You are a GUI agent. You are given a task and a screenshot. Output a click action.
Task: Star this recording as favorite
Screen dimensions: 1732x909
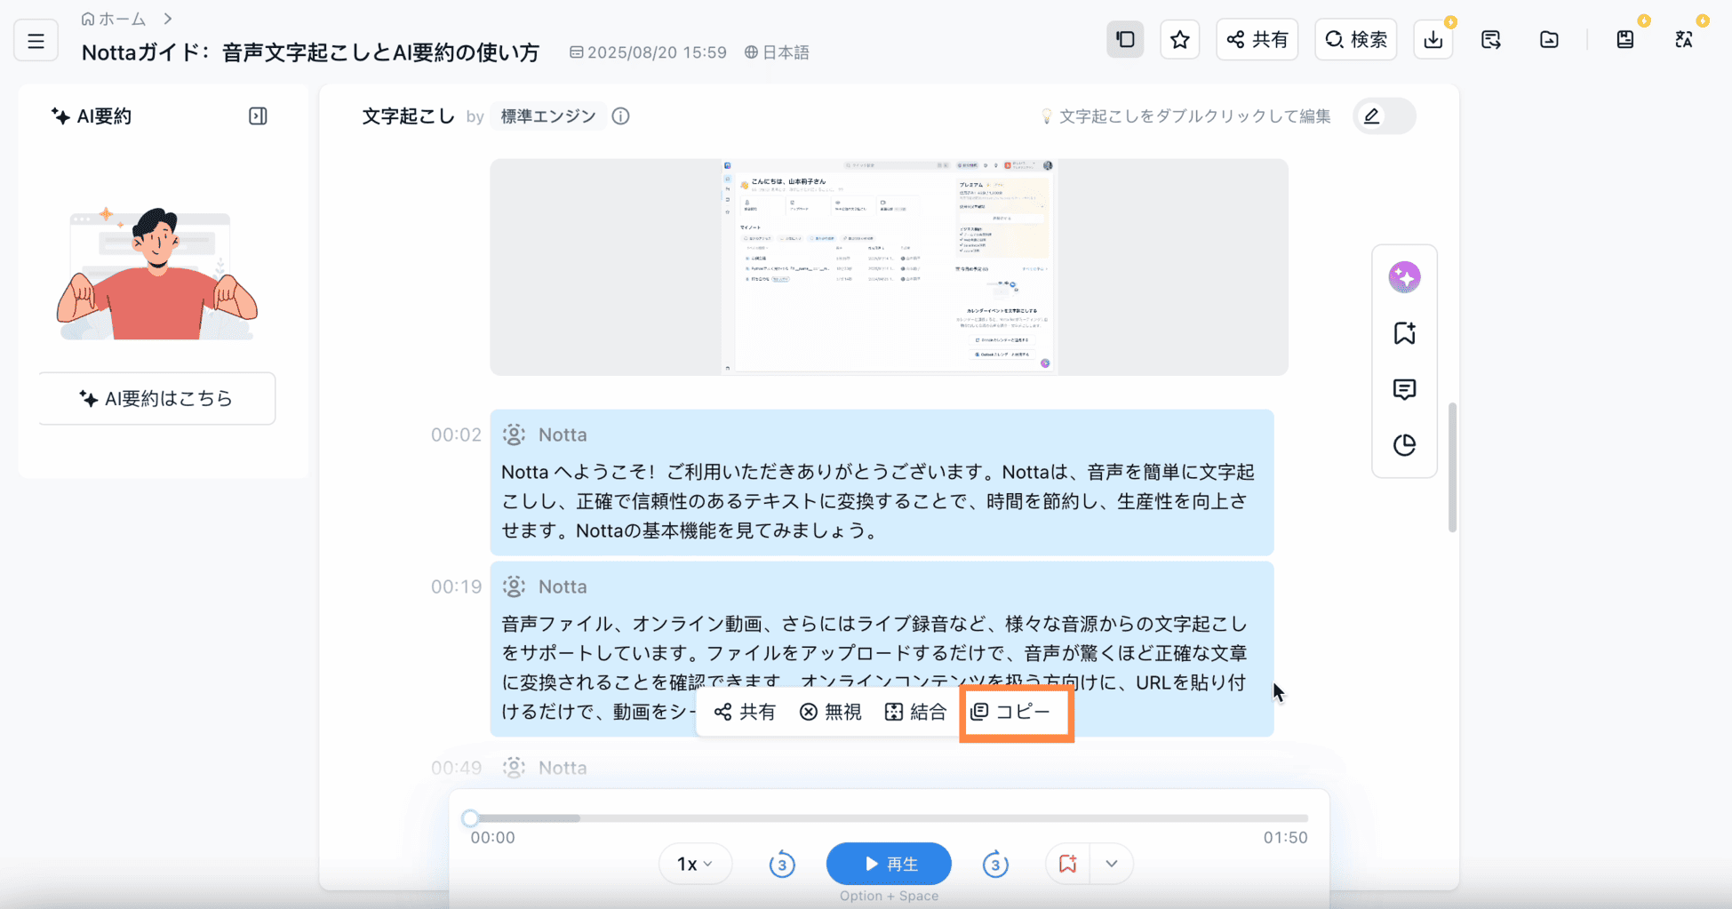click(x=1179, y=40)
